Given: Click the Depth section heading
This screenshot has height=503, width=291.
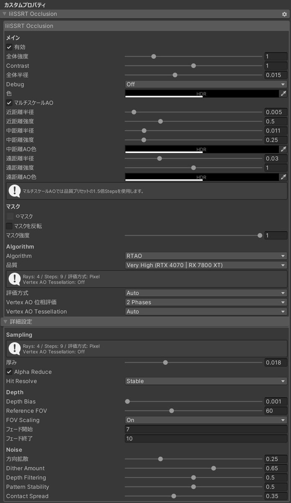Looking at the screenshot, I should click(x=15, y=392).
